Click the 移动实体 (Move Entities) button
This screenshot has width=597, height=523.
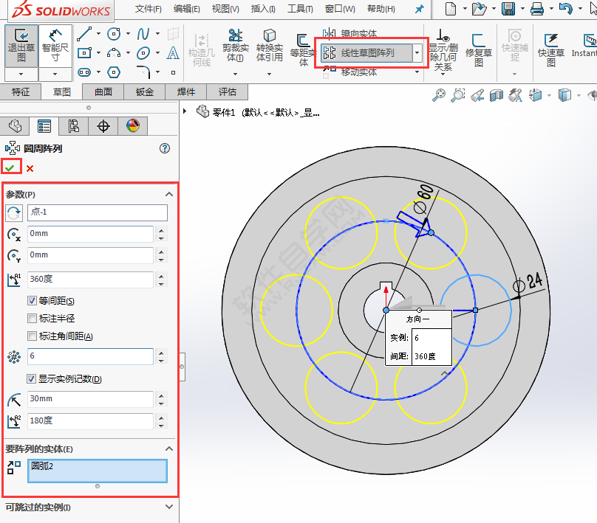pos(350,72)
